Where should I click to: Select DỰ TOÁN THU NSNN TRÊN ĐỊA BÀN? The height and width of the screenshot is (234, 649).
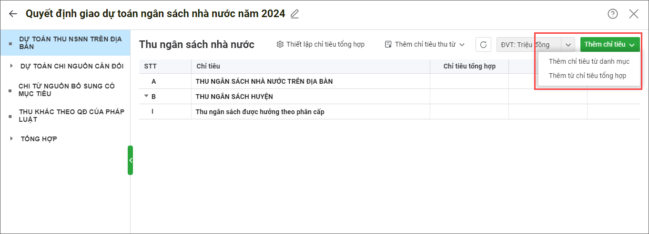pos(71,42)
